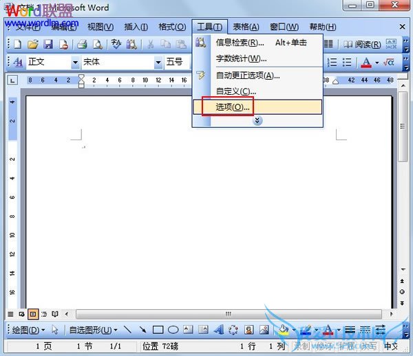This screenshot has width=413, height=356.
Task: Open the 工具(T) menu
Action: click(210, 27)
